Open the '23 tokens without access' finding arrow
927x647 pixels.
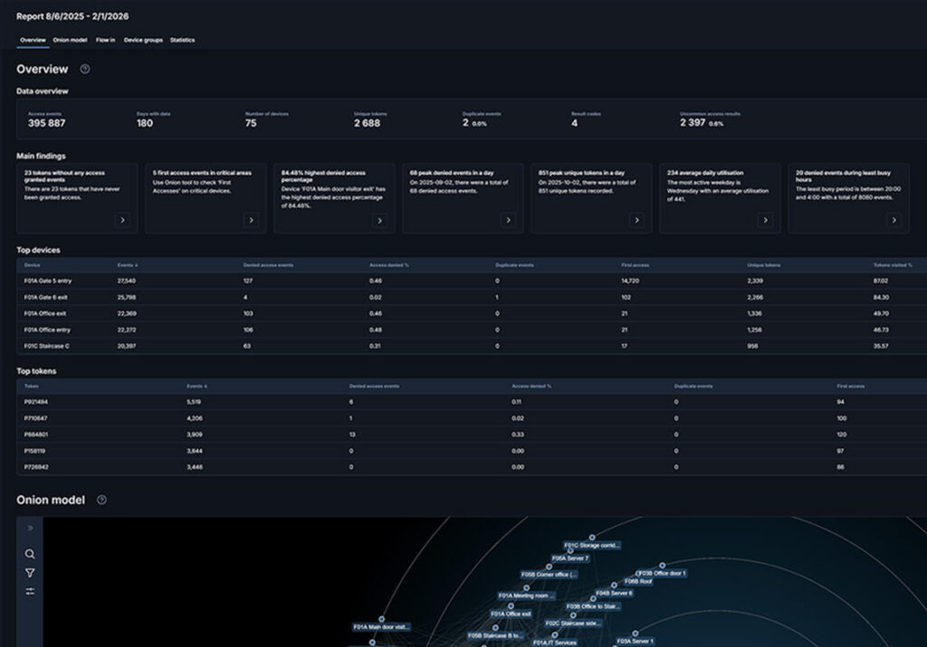(x=122, y=220)
